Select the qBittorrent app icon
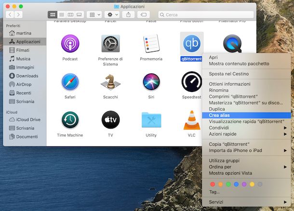Screen dimensions: 294x211 pyautogui.click(x=192, y=43)
